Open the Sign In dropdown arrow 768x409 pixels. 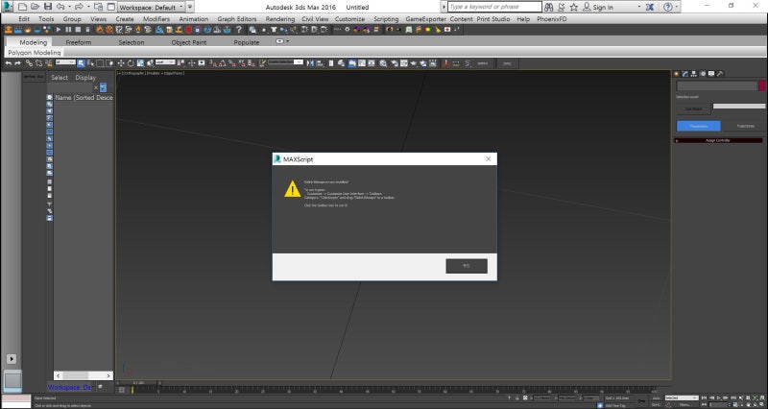(x=638, y=7)
